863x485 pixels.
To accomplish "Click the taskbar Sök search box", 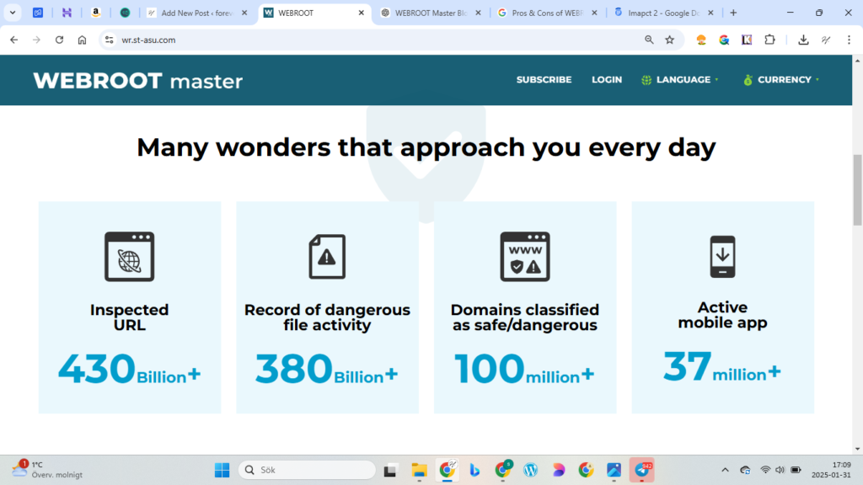I will [307, 470].
